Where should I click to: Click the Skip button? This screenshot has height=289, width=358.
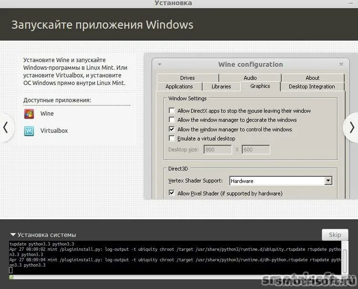click(335, 235)
